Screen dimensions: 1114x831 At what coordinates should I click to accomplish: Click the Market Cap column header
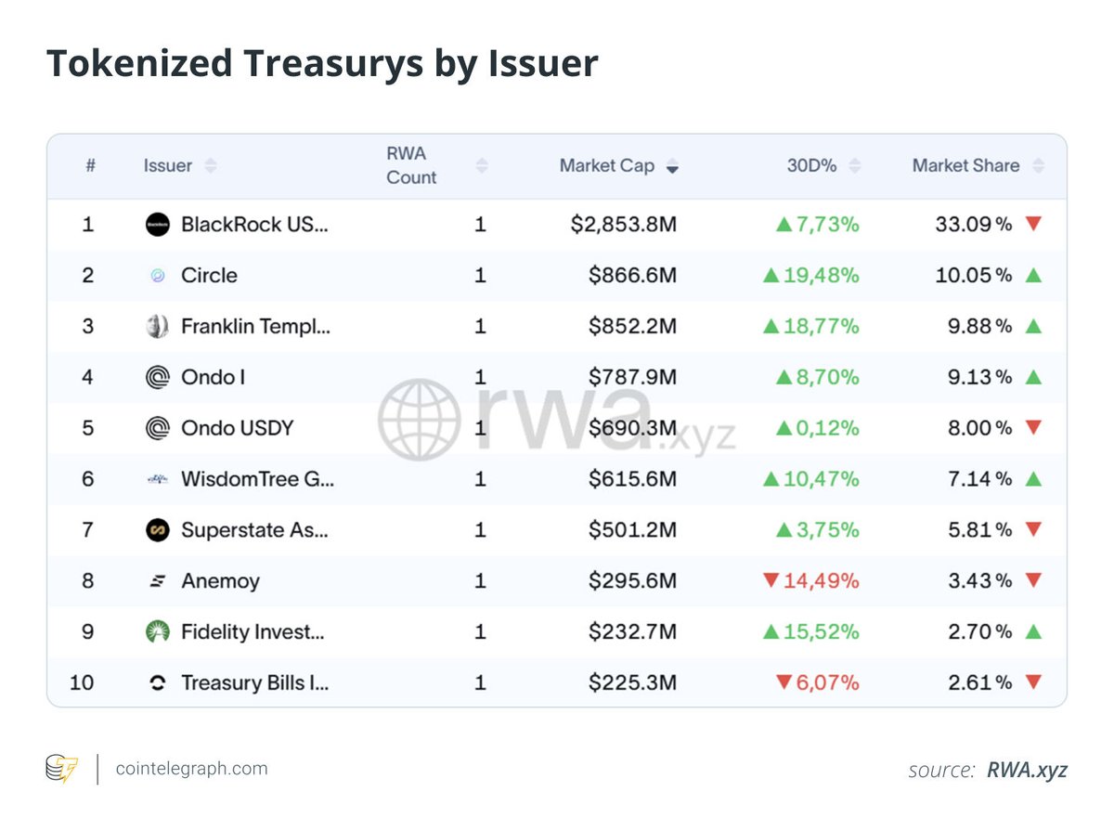(x=606, y=166)
